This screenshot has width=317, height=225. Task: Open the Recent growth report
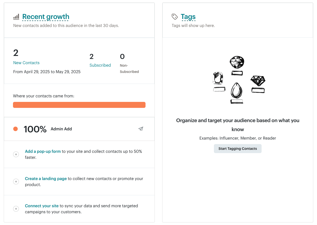click(46, 16)
